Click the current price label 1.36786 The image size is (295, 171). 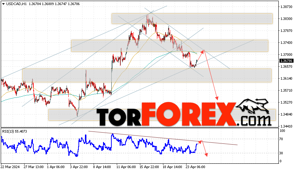[x=286, y=61]
